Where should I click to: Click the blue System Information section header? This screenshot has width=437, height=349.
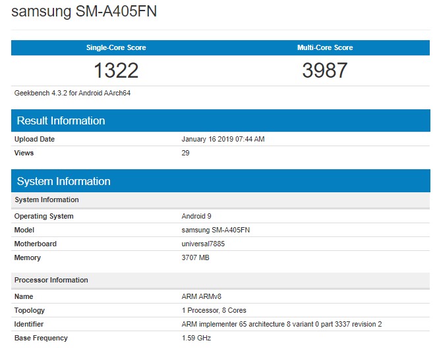point(220,181)
